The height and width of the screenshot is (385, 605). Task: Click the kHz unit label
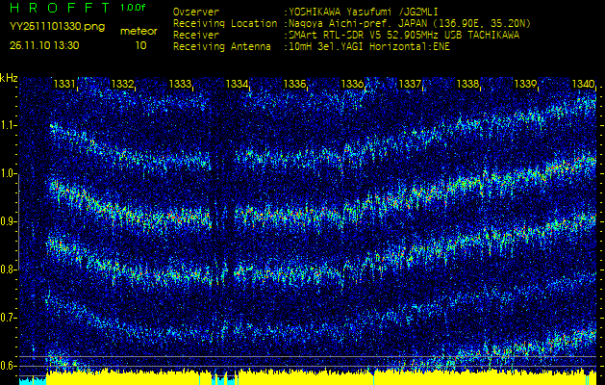tap(9, 78)
